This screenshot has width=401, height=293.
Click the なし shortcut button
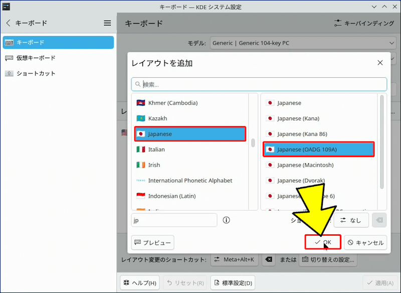[x=351, y=220]
